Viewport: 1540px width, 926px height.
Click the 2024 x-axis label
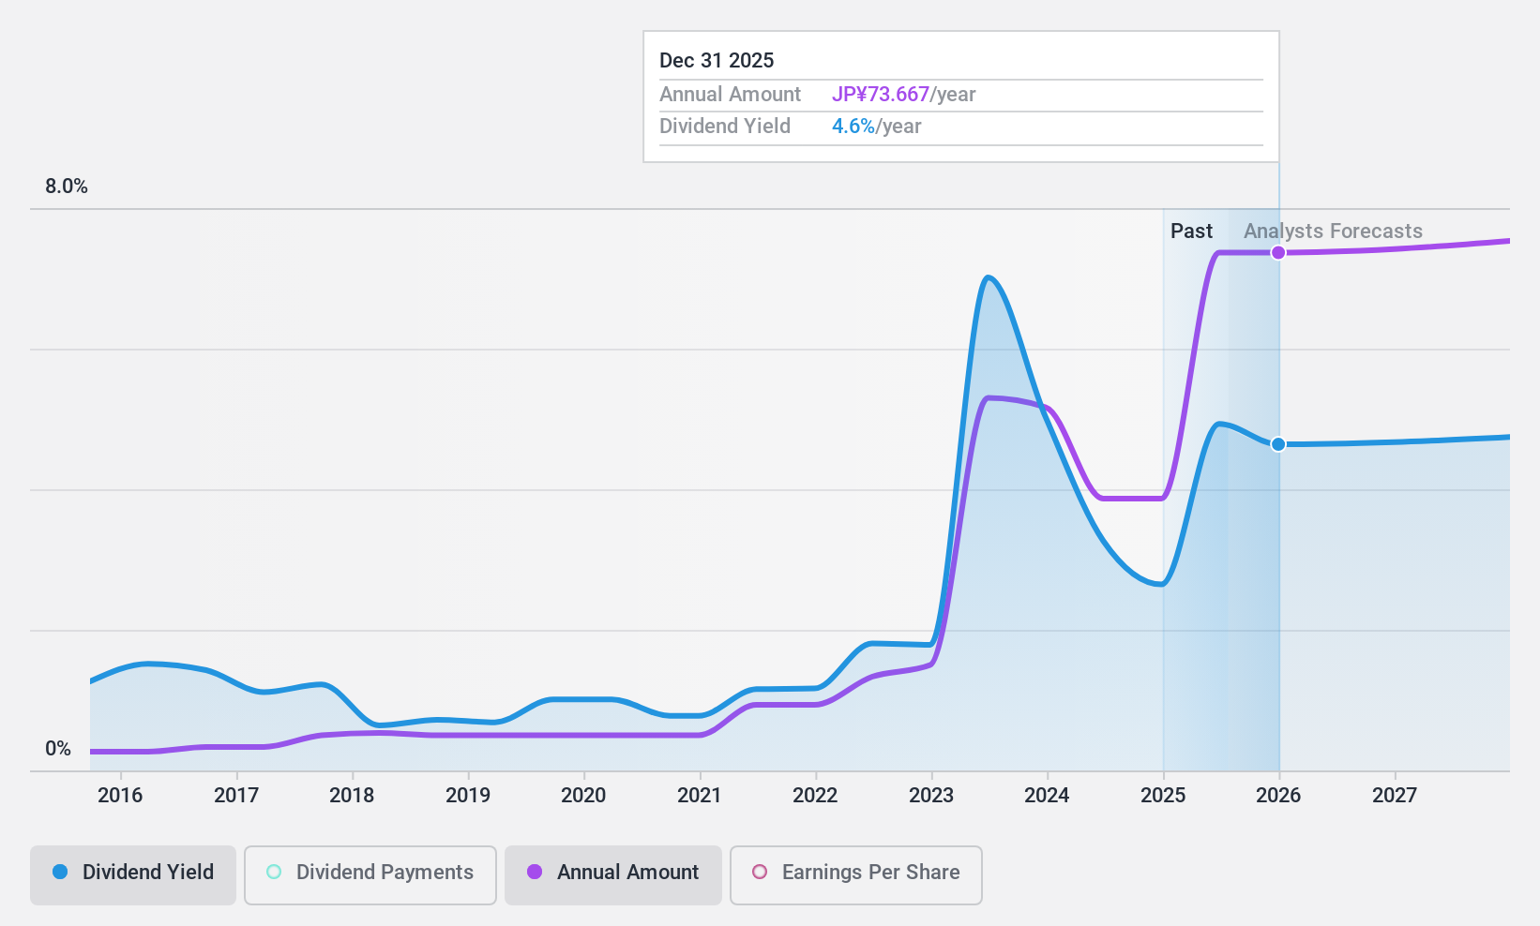point(1047,796)
